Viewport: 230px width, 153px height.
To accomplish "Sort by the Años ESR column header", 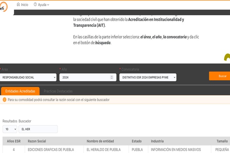I will point(13,141).
